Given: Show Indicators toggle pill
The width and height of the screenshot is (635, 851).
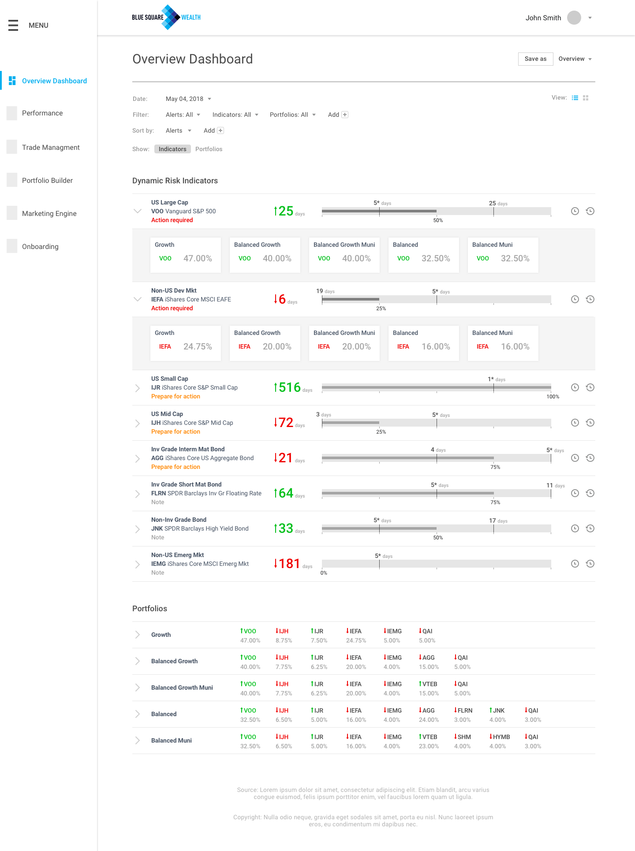Looking at the screenshot, I should click(x=172, y=149).
